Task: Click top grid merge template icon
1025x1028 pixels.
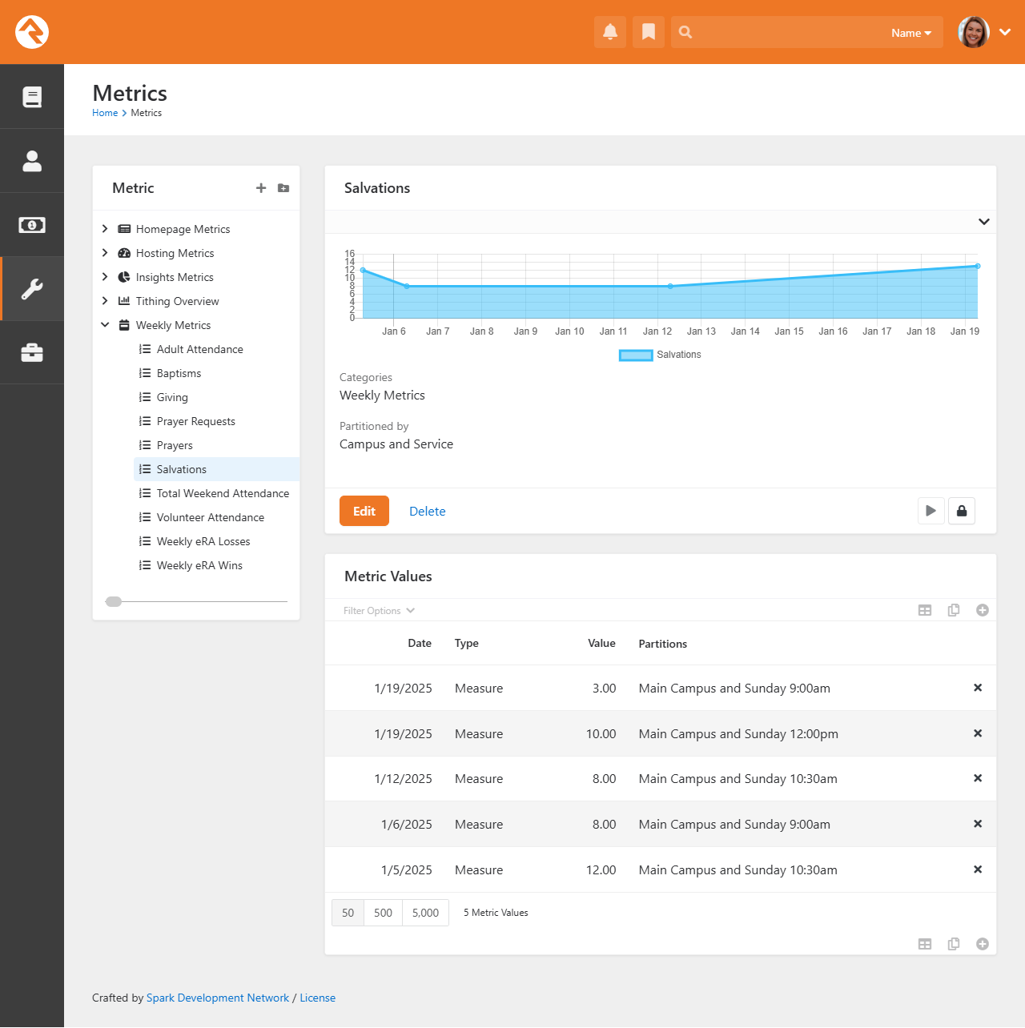Action: click(954, 610)
